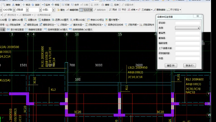The width and height of the screenshot is (216, 122).
Task: Select the 复制 (Copy) tool
Action: (x=7, y=5)
